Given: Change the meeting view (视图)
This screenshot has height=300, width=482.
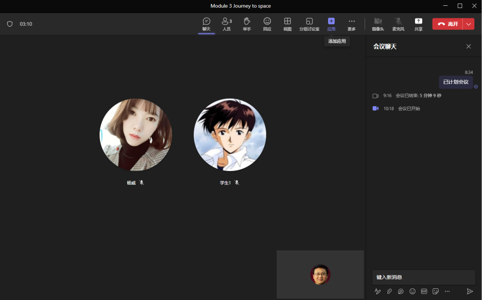Looking at the screenshot, I should (287, 24).
